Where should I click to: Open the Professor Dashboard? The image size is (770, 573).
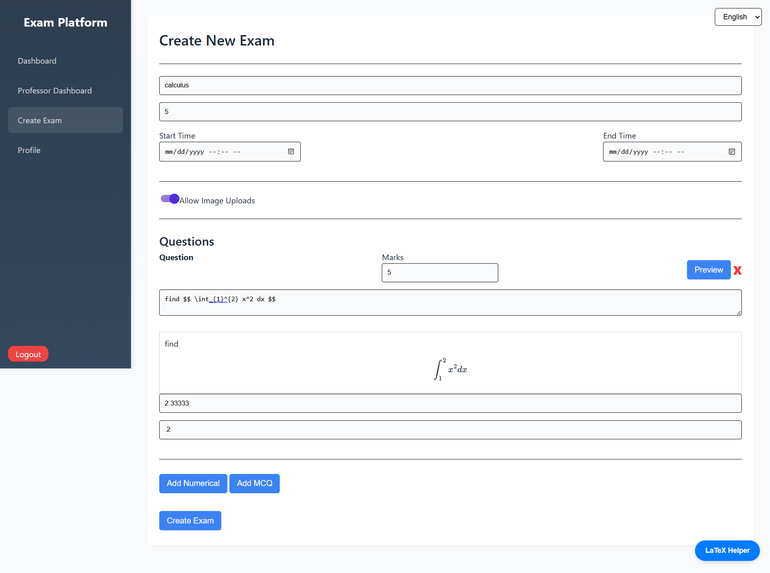point(54,90)
